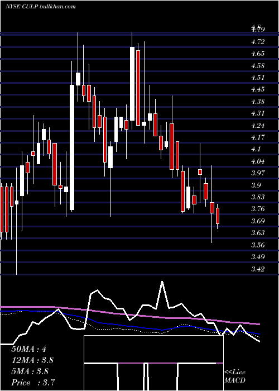The image size is (279, 391).
Task: Click the 4.1 price axis label
Action: click(256, 149)
